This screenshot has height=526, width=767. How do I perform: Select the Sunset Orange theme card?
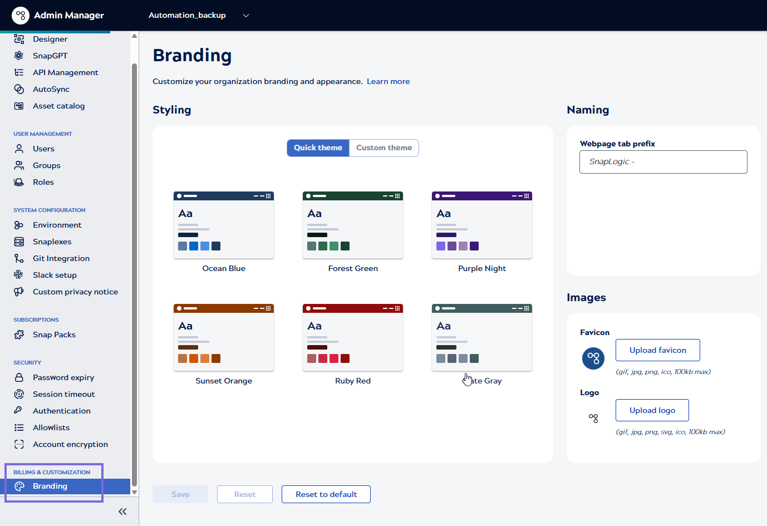[224, 337]
